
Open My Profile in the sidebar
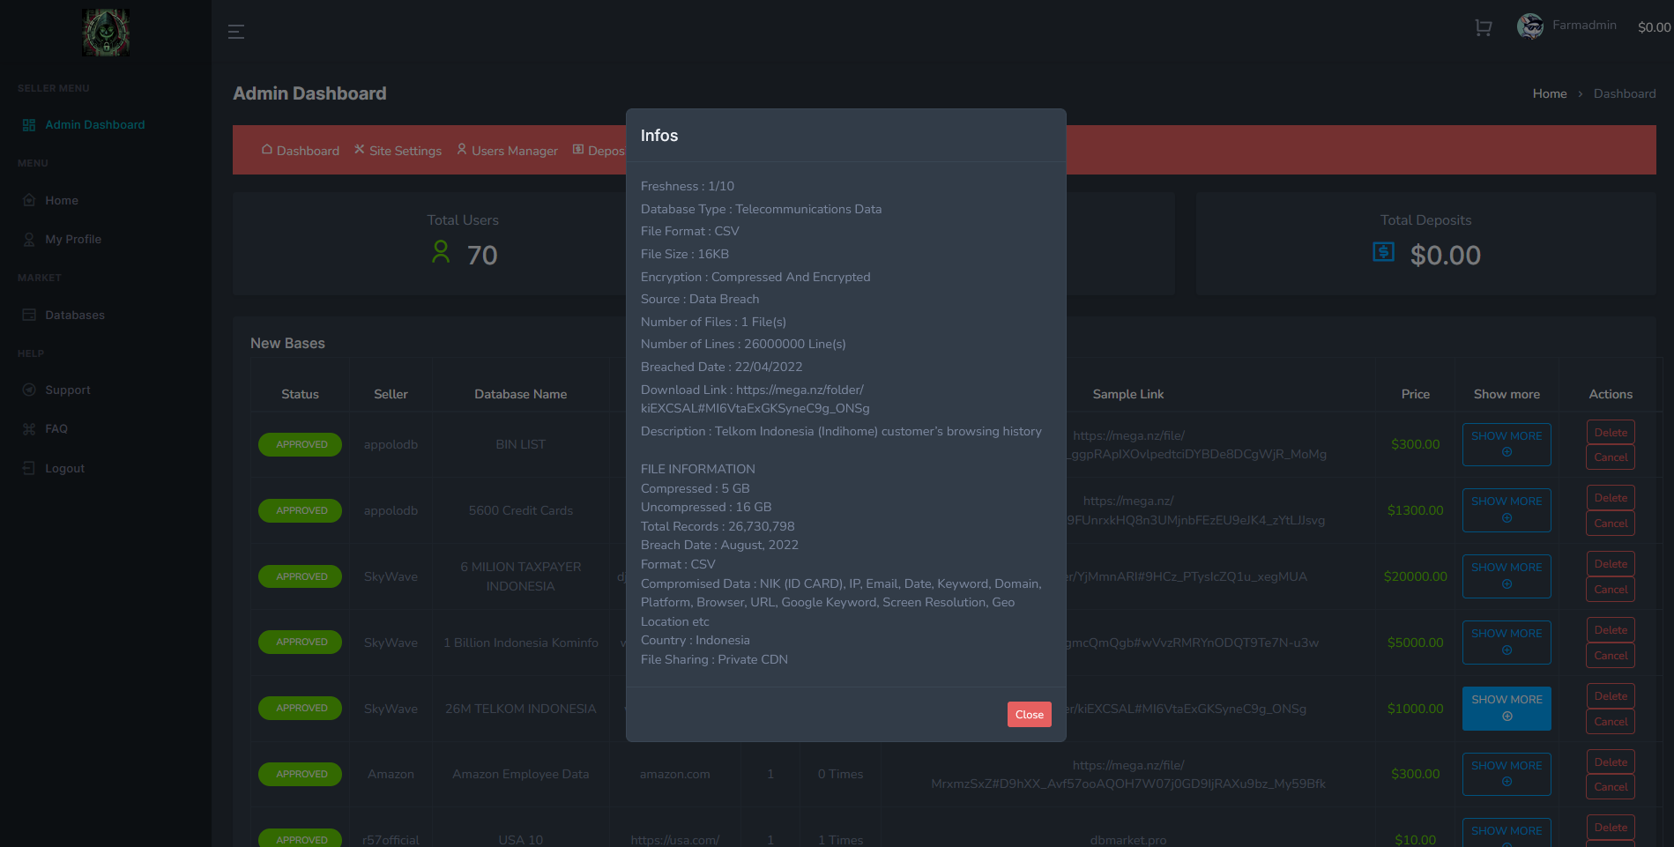click(x=73, y=240)
